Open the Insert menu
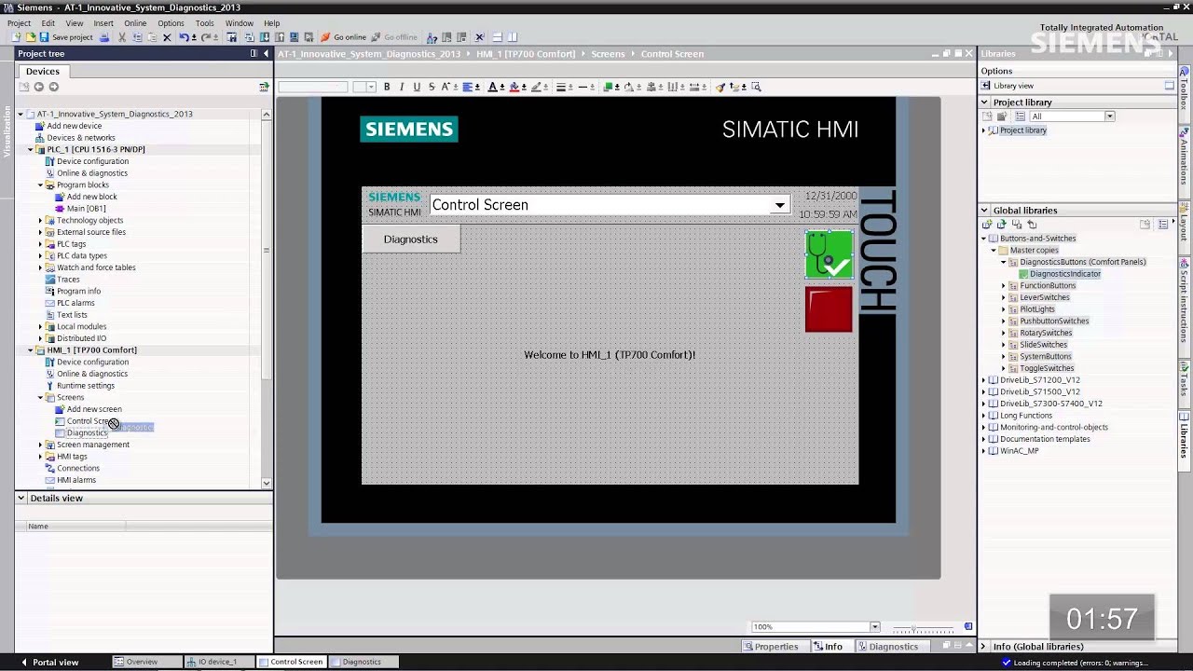Image resolution: width=1193 pixels, height=671 pixels. (103, 23)
